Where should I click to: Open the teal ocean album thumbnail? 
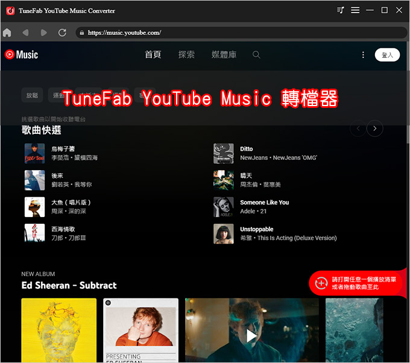tap(355, 330)
